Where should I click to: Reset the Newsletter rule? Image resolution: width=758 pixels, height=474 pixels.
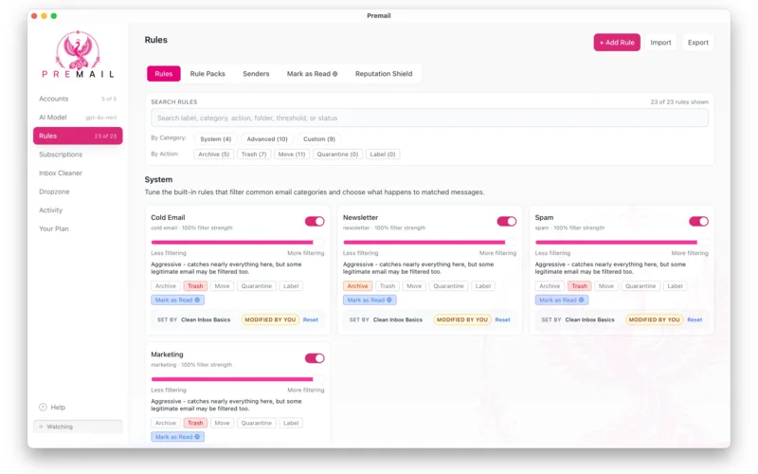pyautogui.click(x=502, y=319)
